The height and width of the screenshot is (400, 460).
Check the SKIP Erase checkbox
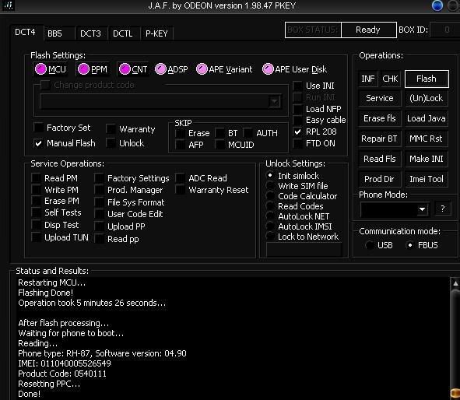point(180,133)
